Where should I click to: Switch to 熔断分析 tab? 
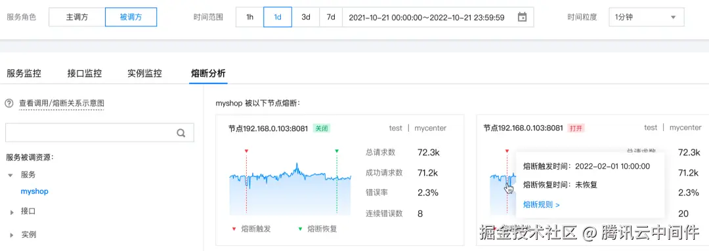pyautogui.click(x=208, y=73)
